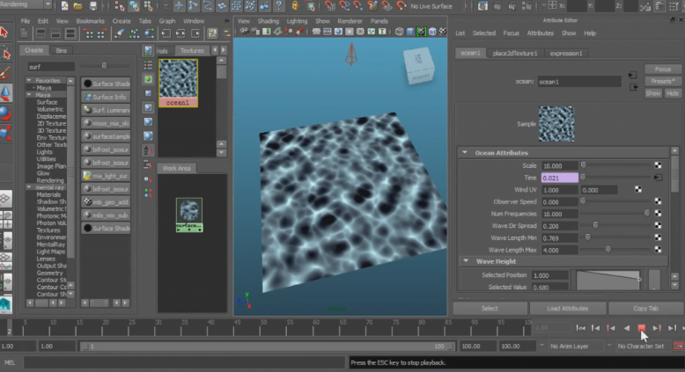Click the lock selection icon in top shelf
The height and width of the screenshot is (372, 685).
coord(295,5)
